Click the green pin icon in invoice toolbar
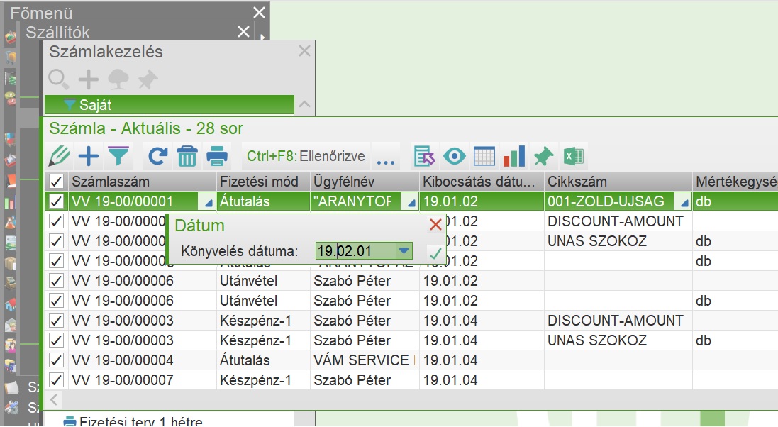The image size is (778, 427). click(544, 156)
